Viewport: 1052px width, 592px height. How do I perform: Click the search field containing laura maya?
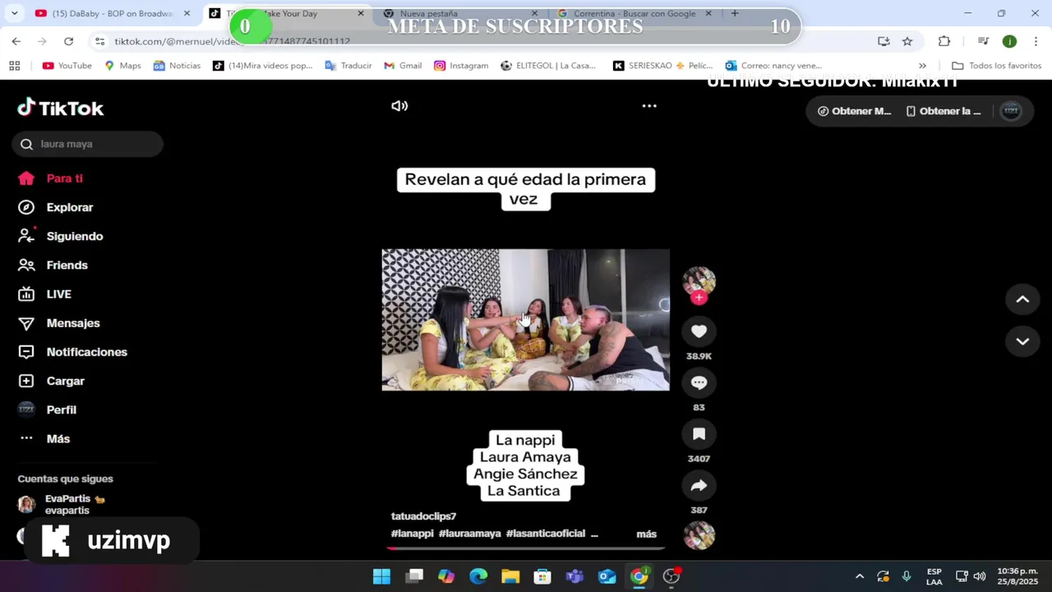[88, 144]
